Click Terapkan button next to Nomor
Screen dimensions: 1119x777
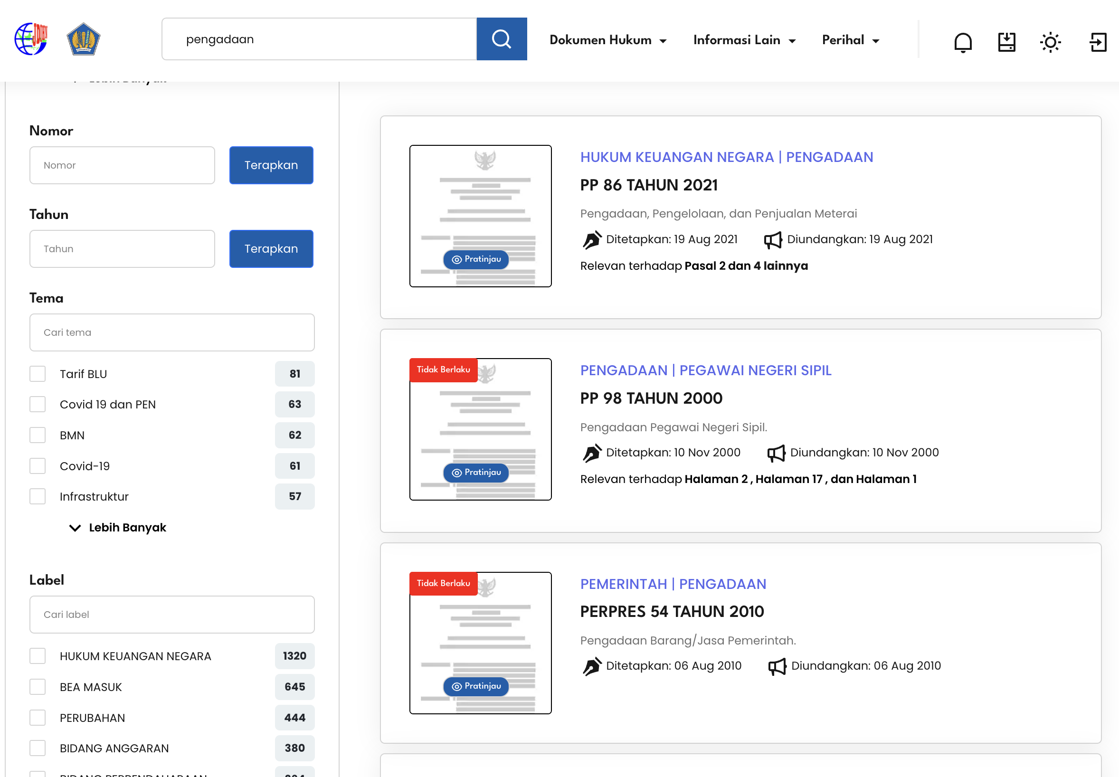(x=271, y=165)
